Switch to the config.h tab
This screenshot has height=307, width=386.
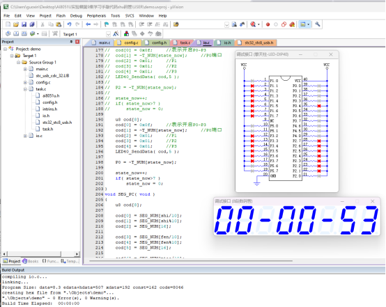157,42
